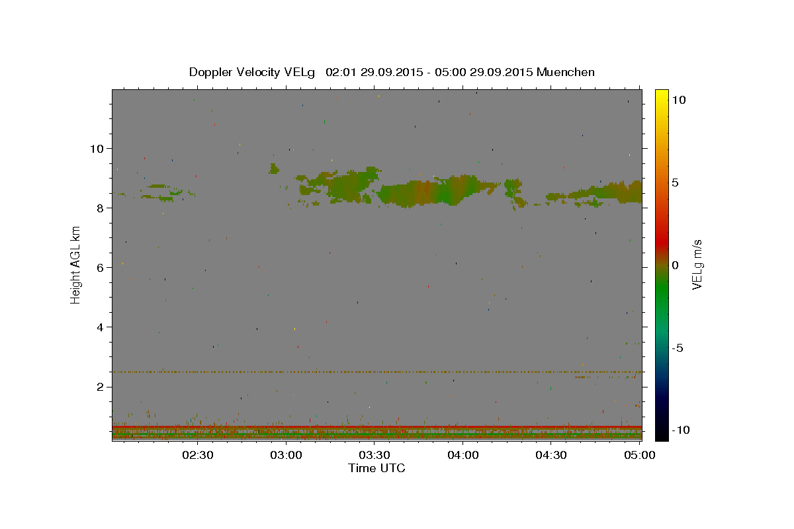Click the height axis label 8
Viewport: 794px width, 529px height.
coord(101,208)
